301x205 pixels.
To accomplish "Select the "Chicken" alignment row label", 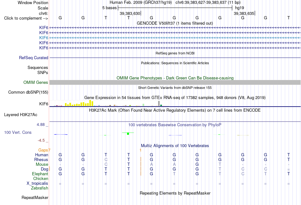I will (x=41, y=178).
